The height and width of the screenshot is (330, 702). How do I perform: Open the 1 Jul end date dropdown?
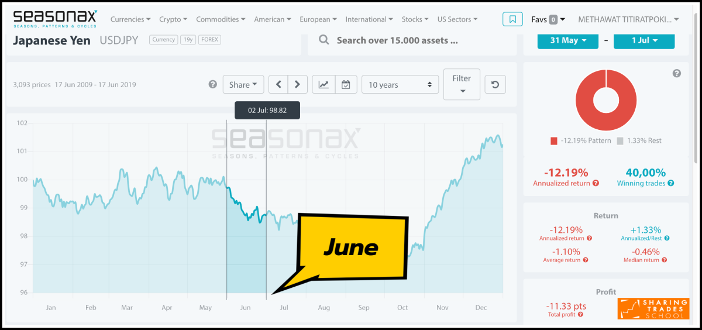tap(644, 40)
